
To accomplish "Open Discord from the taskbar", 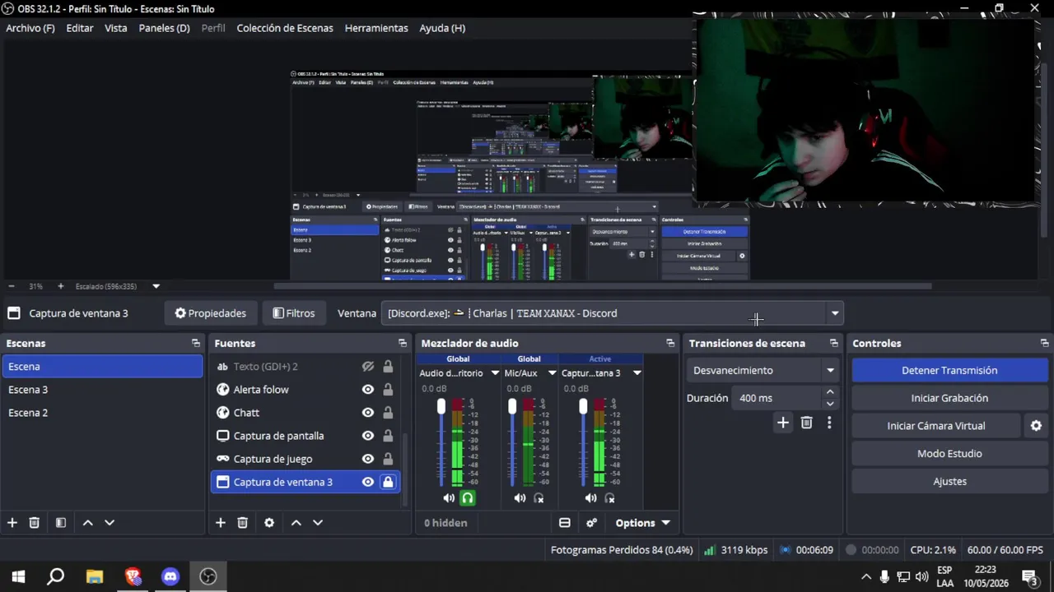I will 170,576.
